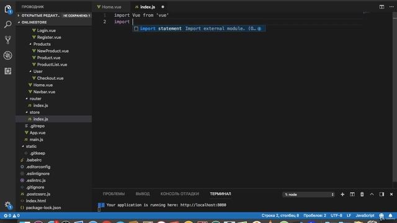Open Home.vue in file tree
The image size is (397, 223).
pyautogui.click(x=43, y=85)
